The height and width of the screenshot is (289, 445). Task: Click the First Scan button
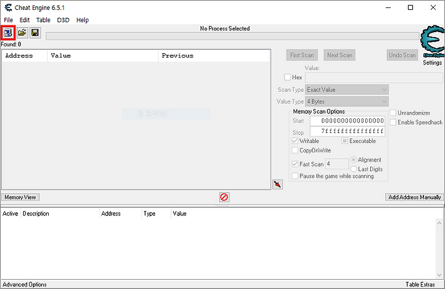(x=302, y=55)
